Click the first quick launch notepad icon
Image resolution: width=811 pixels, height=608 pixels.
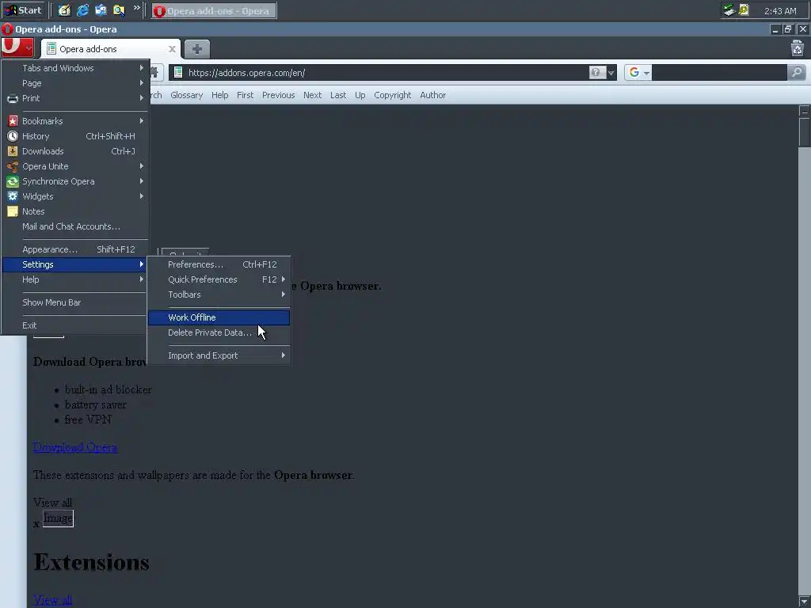[x=64, y=10]
